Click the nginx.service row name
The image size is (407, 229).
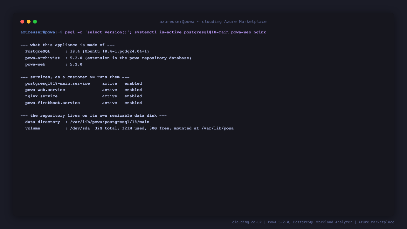coord(42,96)
